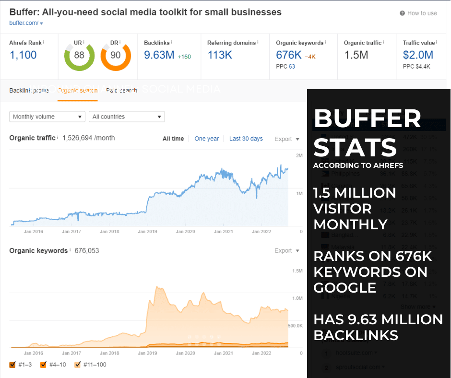The height and width of the screenshot is (378, 451).
Task: Select the One year time range
Action: click(x=206, y=139)
